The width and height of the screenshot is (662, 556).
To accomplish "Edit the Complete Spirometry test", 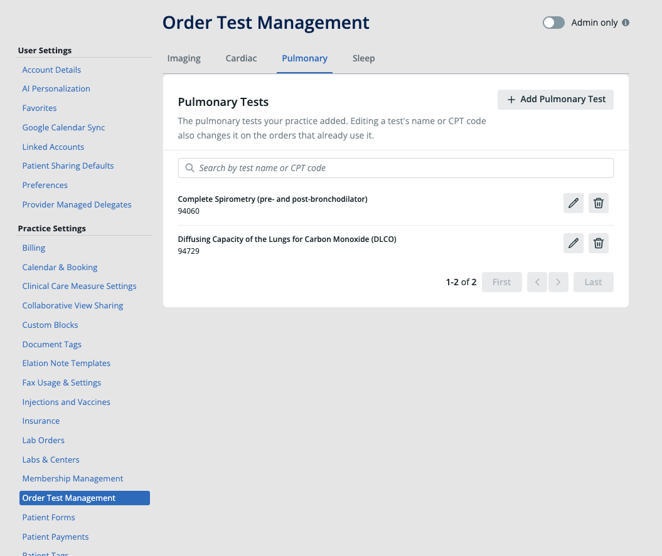I will click(573, 203).
